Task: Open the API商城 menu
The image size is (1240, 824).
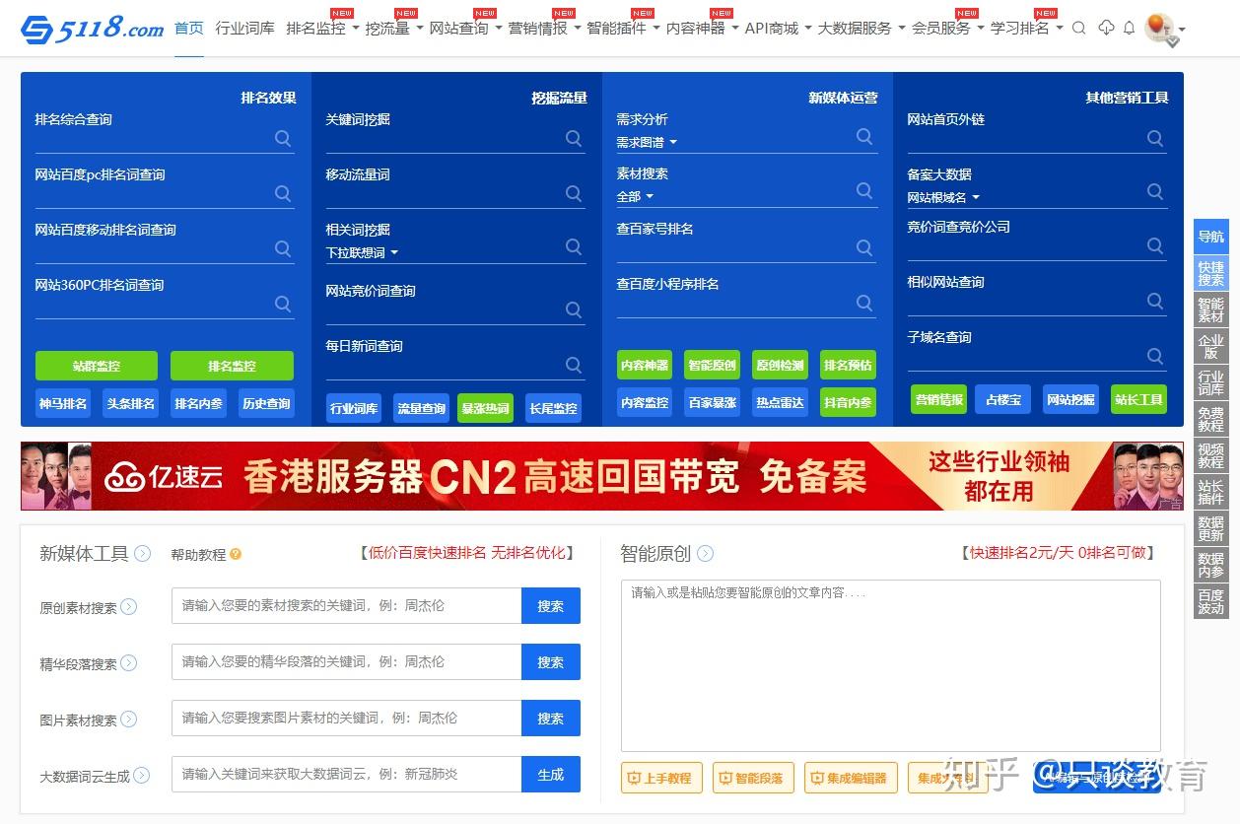Action: point(778,29)
